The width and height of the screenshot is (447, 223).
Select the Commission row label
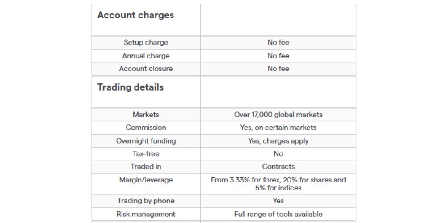[x=146, y=128]
